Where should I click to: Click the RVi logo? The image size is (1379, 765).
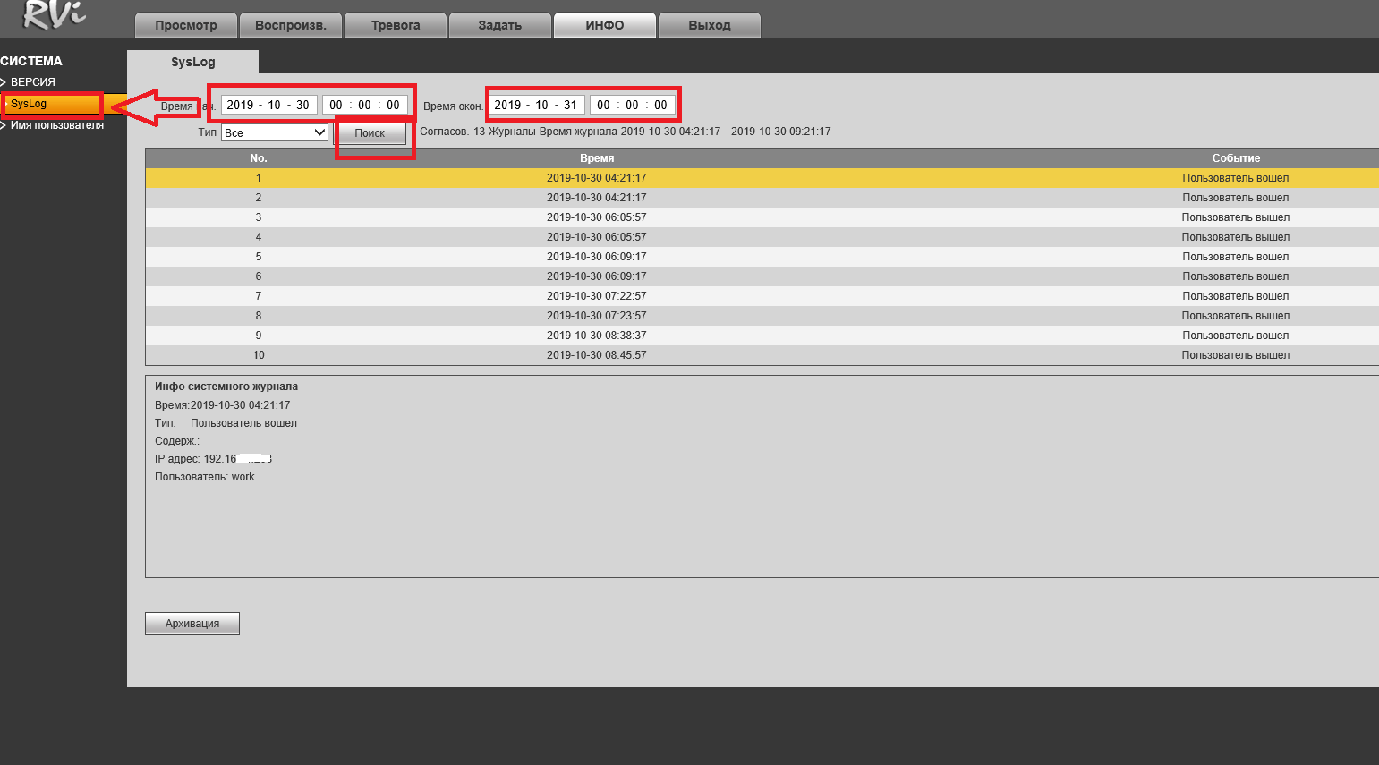54,15
